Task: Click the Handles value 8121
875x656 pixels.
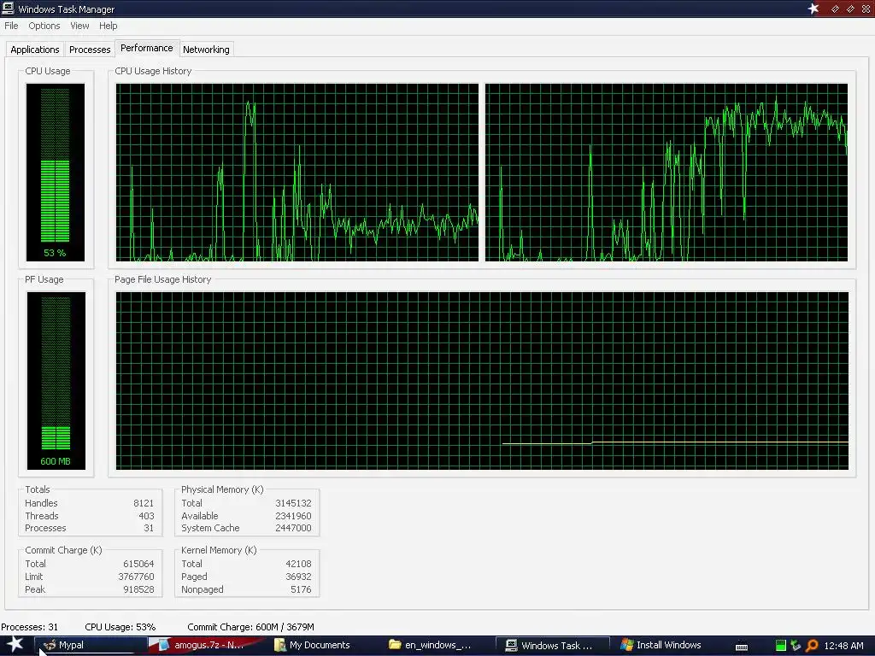Action: tap(144, 503)
